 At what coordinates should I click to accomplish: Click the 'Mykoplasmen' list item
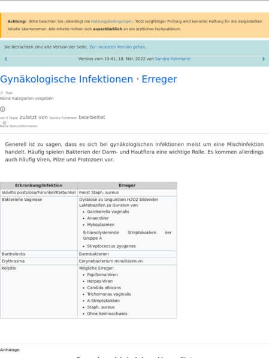101,225
